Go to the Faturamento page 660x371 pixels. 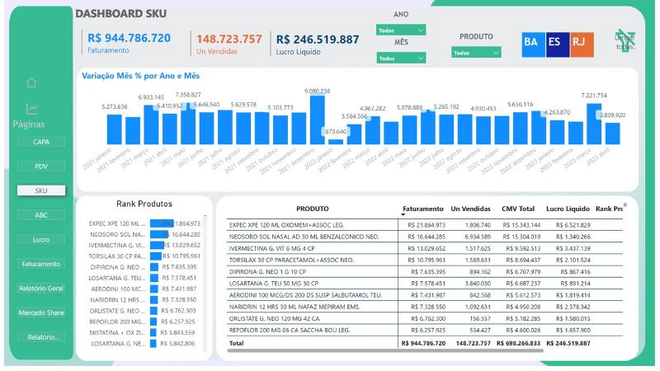[41, 264]
